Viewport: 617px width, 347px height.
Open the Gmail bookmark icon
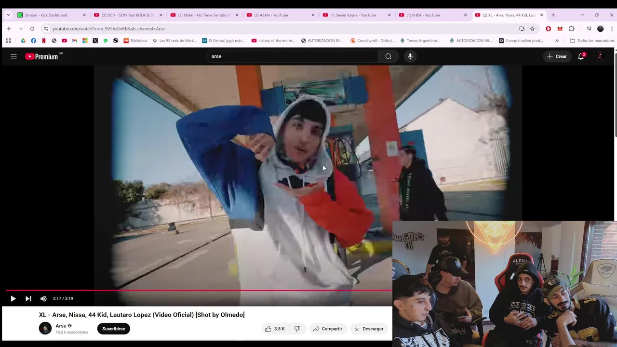pyautogui.click(x=75, y=40)
